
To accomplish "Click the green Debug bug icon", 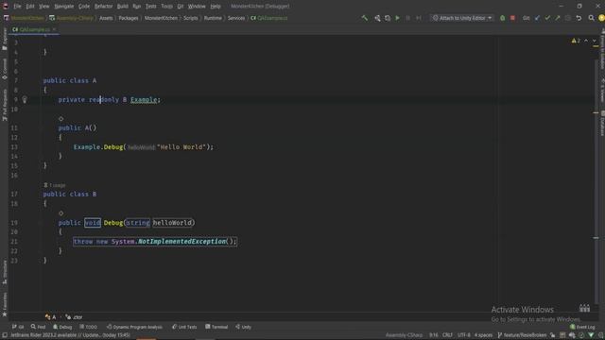I will [x=502, y=18].
